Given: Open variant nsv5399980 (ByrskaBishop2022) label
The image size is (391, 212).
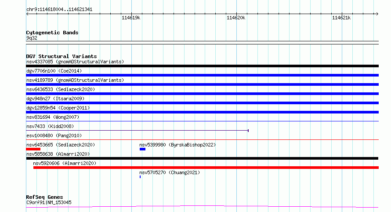Looking at the screenshot, I should click(x=177, y=145).
